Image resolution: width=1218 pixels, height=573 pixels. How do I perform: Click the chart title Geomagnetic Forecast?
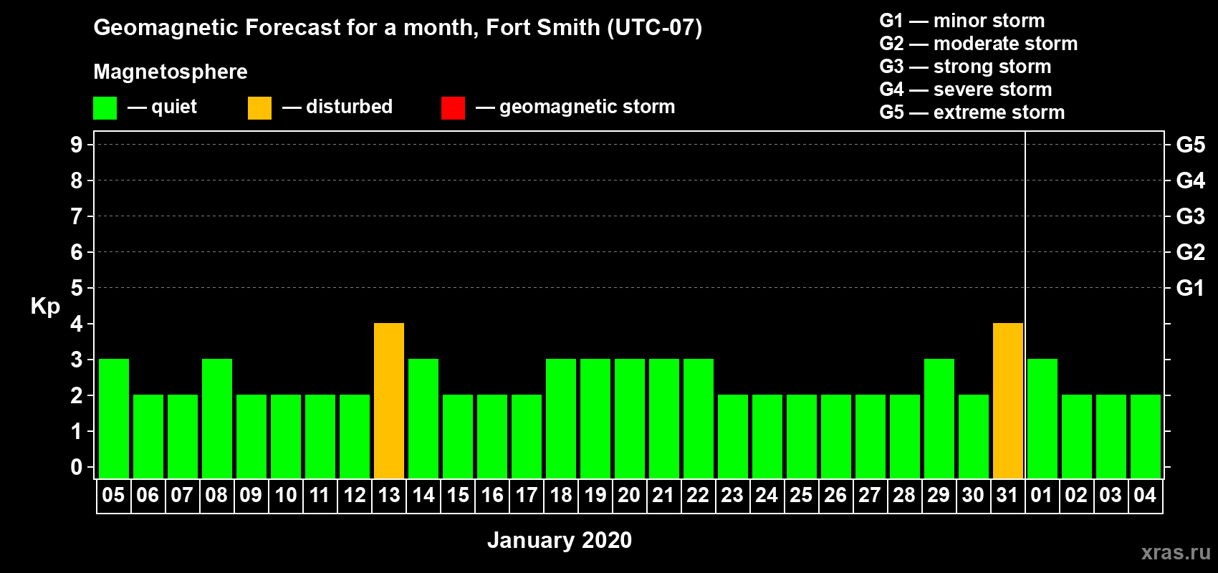point(398,27)
